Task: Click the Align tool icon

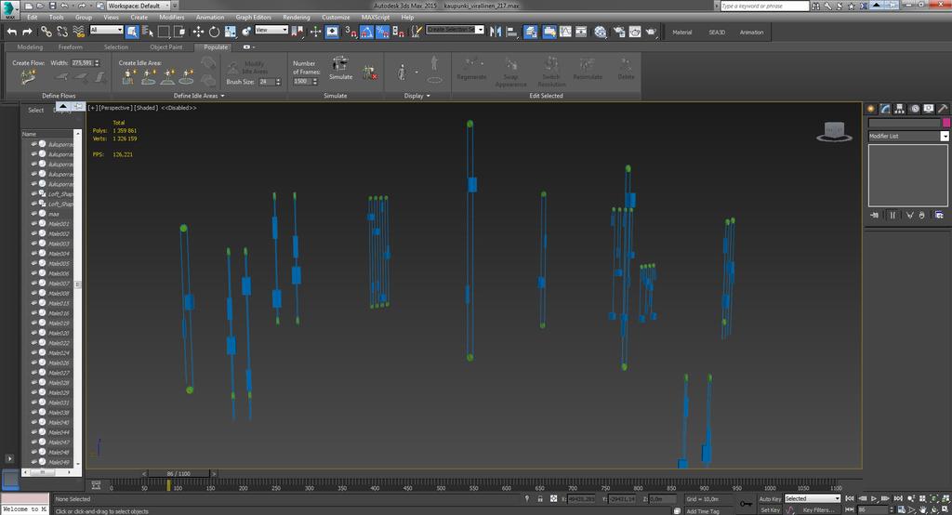Action: click(x=511, y=32)
